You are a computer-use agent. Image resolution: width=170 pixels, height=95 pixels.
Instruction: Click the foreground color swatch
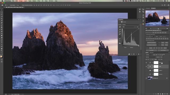click(1, 56)
